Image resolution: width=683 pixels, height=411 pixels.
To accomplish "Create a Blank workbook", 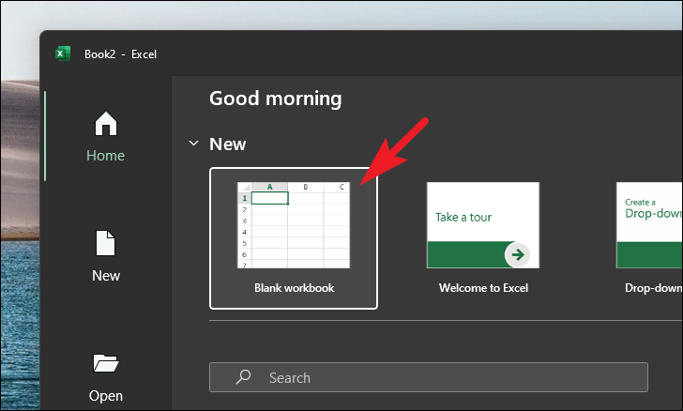I will 294,238.
